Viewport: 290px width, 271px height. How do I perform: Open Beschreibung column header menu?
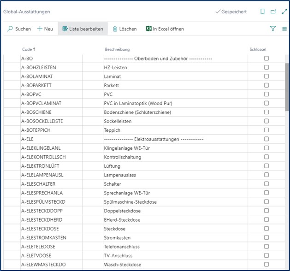click(117, 49)
